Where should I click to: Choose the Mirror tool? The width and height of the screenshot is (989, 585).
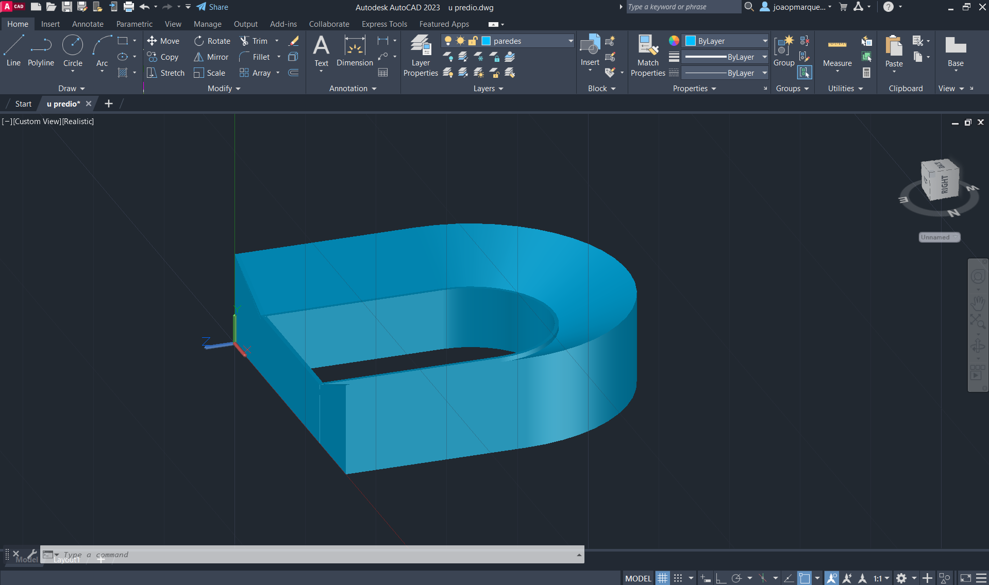point(199,57)
